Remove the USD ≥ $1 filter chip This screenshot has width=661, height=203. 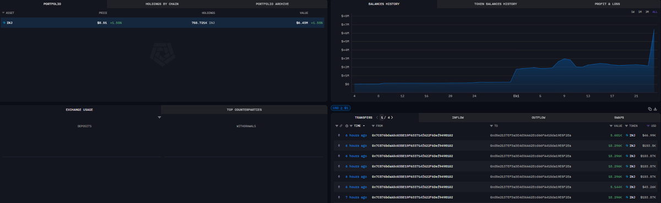click(x=340, y=108)
